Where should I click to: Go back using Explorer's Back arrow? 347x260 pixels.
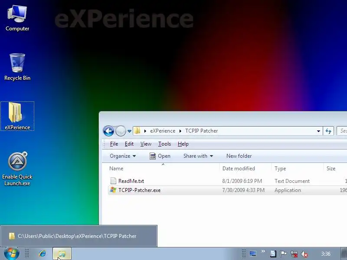point(108,131)
